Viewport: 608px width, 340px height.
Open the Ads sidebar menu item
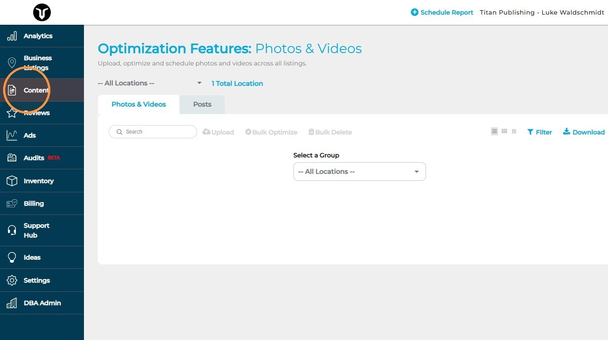pos(42,135)
